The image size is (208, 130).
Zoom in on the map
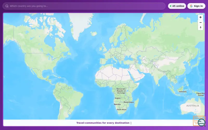click(x=200, y=17)
